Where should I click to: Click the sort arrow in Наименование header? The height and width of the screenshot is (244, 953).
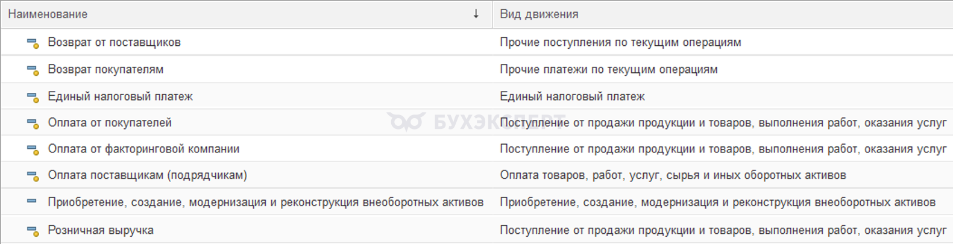click(x=476, y=14)
